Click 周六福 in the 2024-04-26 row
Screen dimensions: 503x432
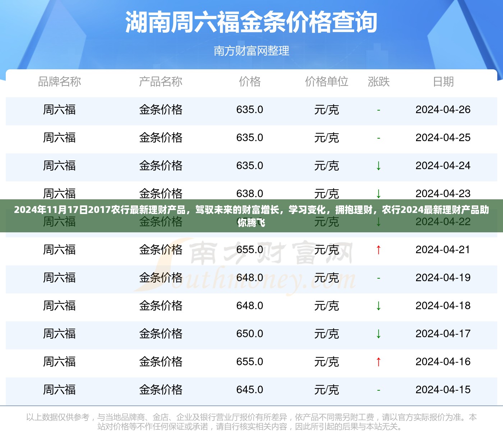coord(60,110)
